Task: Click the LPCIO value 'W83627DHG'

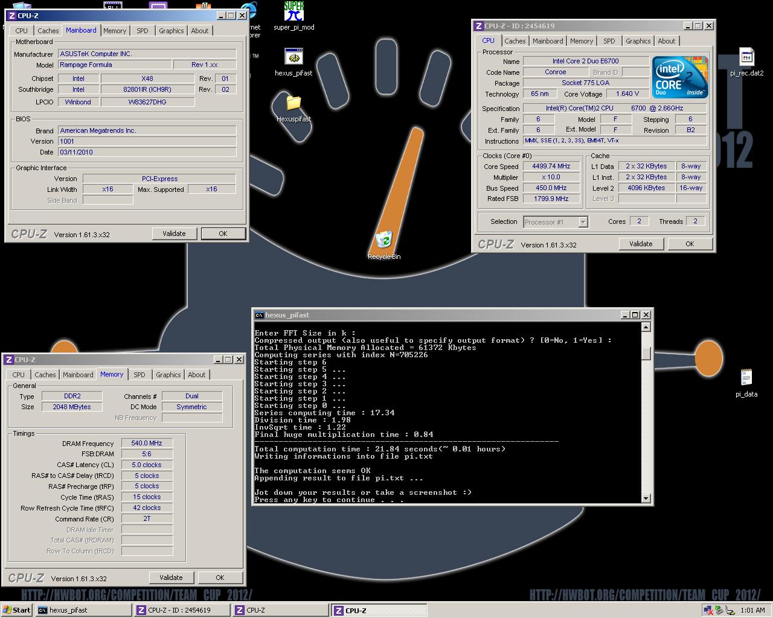Action: (x=147, y=102)
